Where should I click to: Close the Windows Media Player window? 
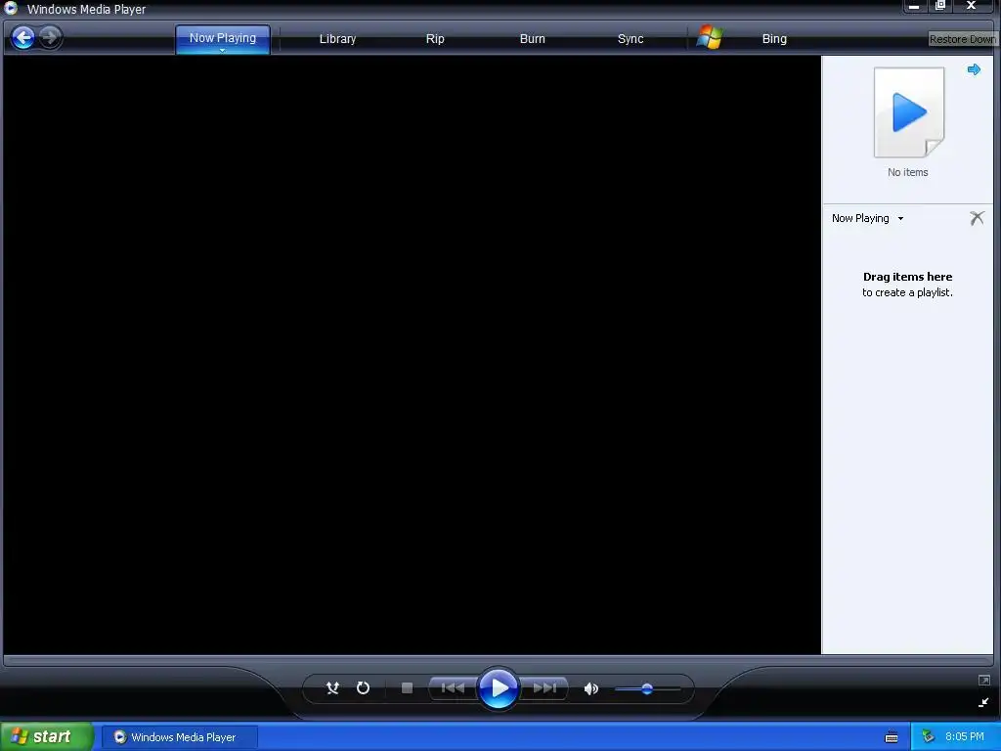click(971, 7)
